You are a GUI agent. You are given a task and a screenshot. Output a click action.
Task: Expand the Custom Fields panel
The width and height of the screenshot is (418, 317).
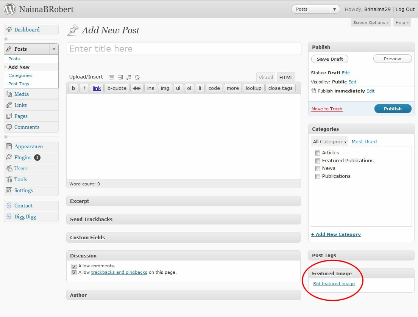coord(183,237)
